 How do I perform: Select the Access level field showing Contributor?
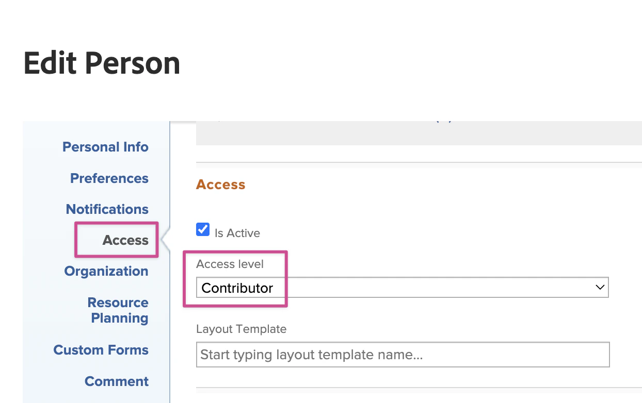pos(403,287)
